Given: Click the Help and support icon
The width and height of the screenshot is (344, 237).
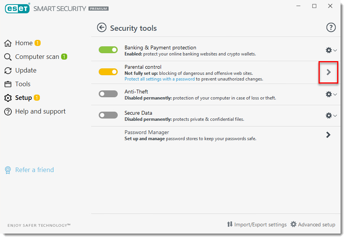Looking at the screenshot, I should click(x=8, y=111).
